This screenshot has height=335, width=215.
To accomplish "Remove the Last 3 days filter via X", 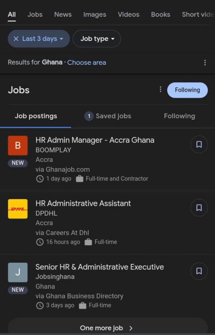I will 16,39.
